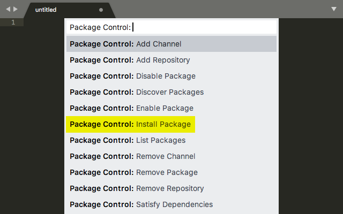Screen dimensions: 343x214
Task: Click line number 1 in the gutter
Action: pyautogui.click(x=13, y=22)
